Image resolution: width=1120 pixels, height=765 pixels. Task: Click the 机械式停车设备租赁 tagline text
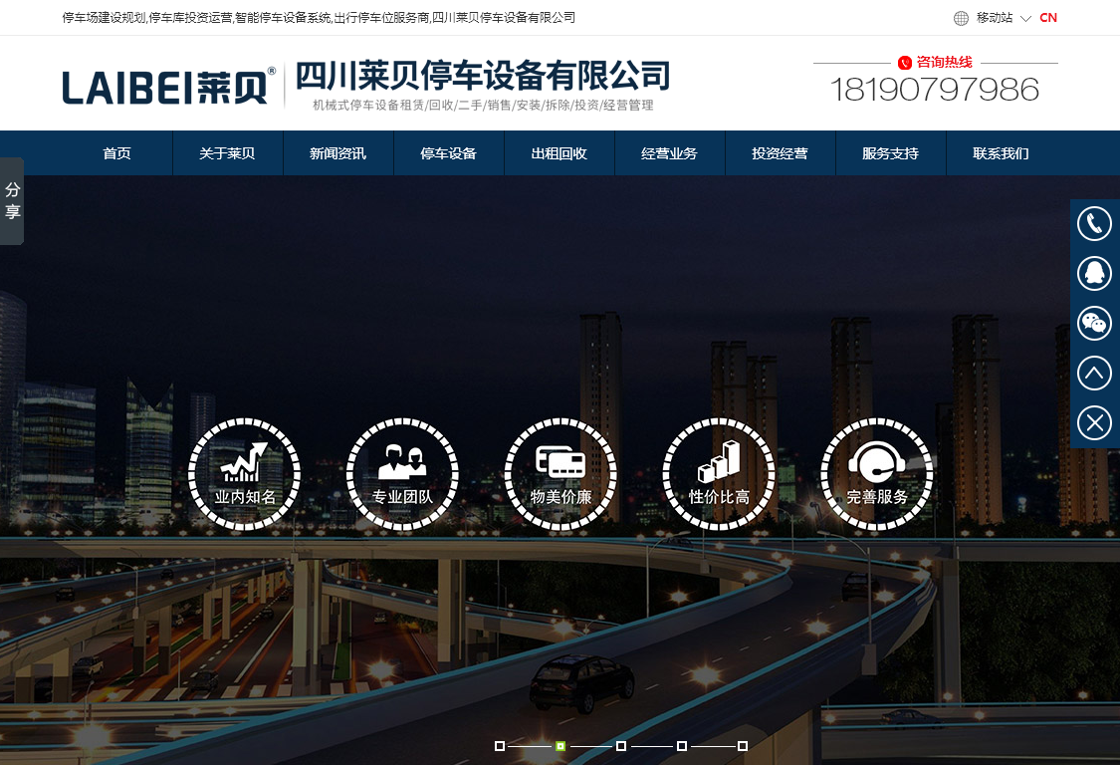pyautogui.click(x=483, y=106)
